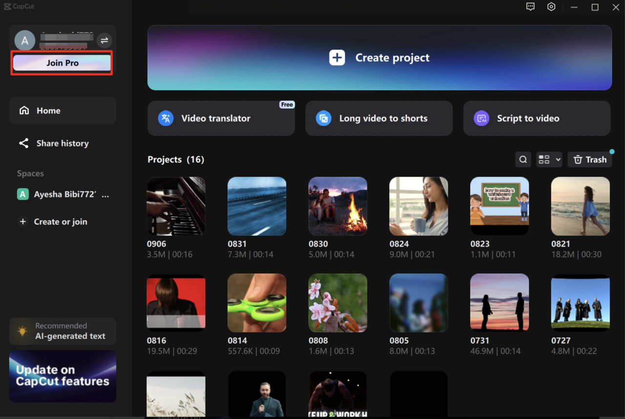Switch to the Home section
Viewport: 625px width, 419px height.
[62, 110]
